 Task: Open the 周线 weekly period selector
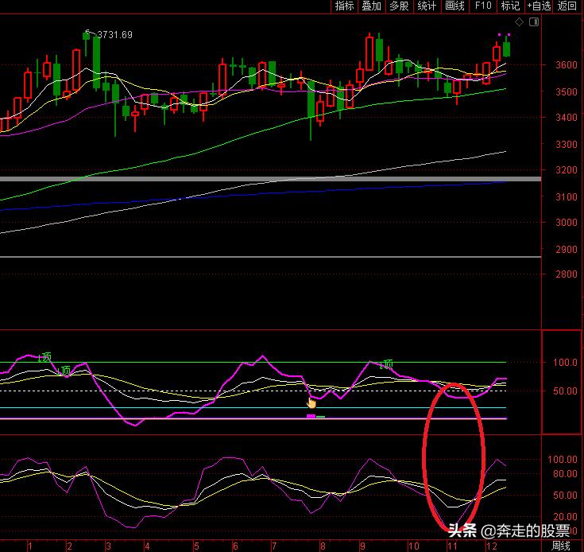click(561, 546)
